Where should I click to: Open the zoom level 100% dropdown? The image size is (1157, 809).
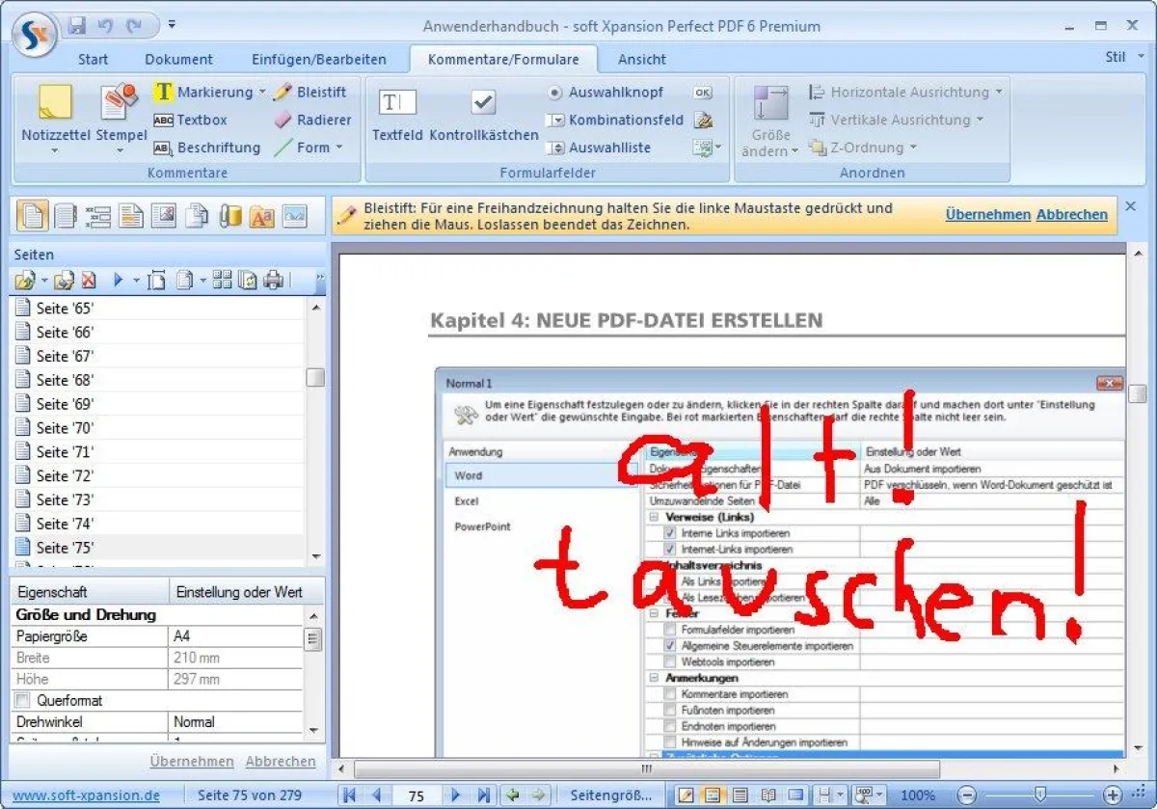[918, 796]
